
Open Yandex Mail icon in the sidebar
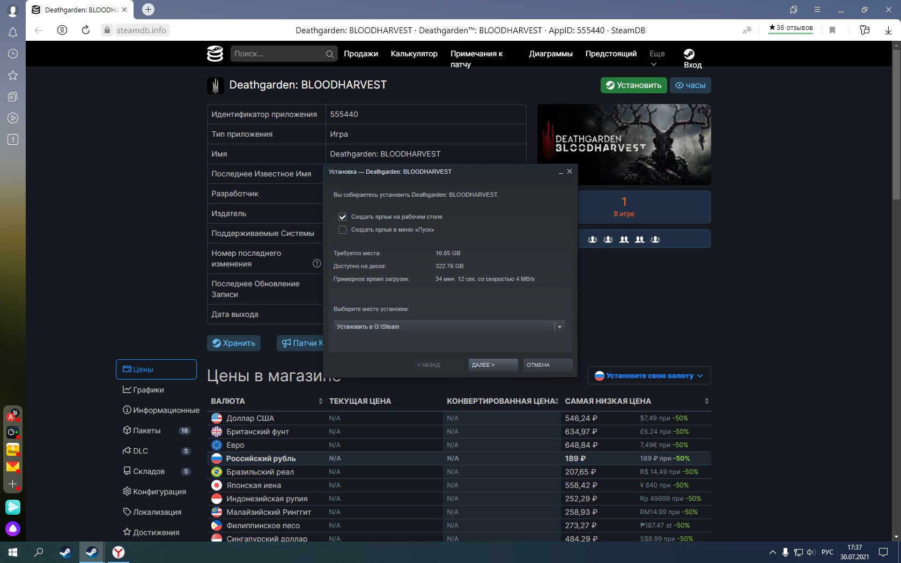point(13,466)
